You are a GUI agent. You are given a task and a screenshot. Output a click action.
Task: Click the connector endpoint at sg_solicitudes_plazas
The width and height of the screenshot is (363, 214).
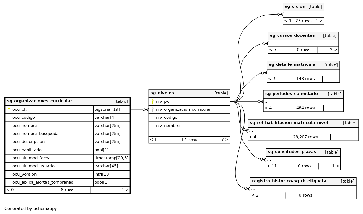(262, 159)
